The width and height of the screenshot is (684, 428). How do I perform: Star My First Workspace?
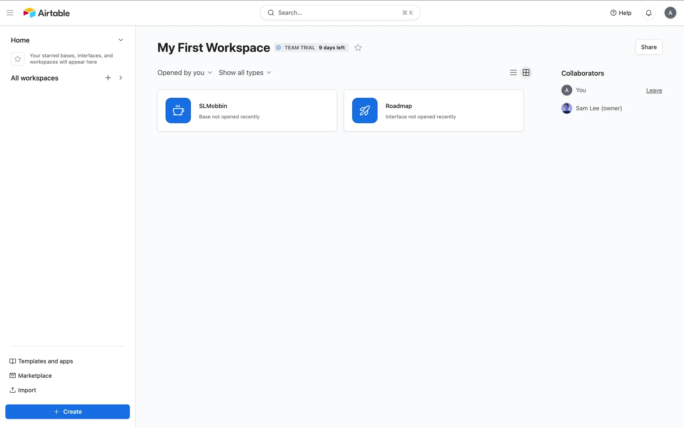click(x=358, y=47)
